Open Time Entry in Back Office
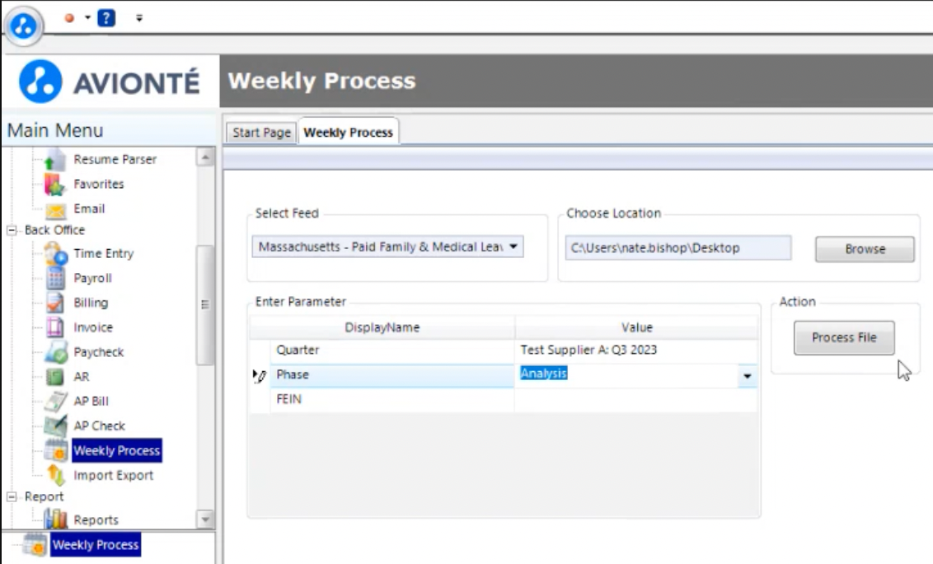Image resolution: width=933 pixels, height=564 pixels. point(104,254)
